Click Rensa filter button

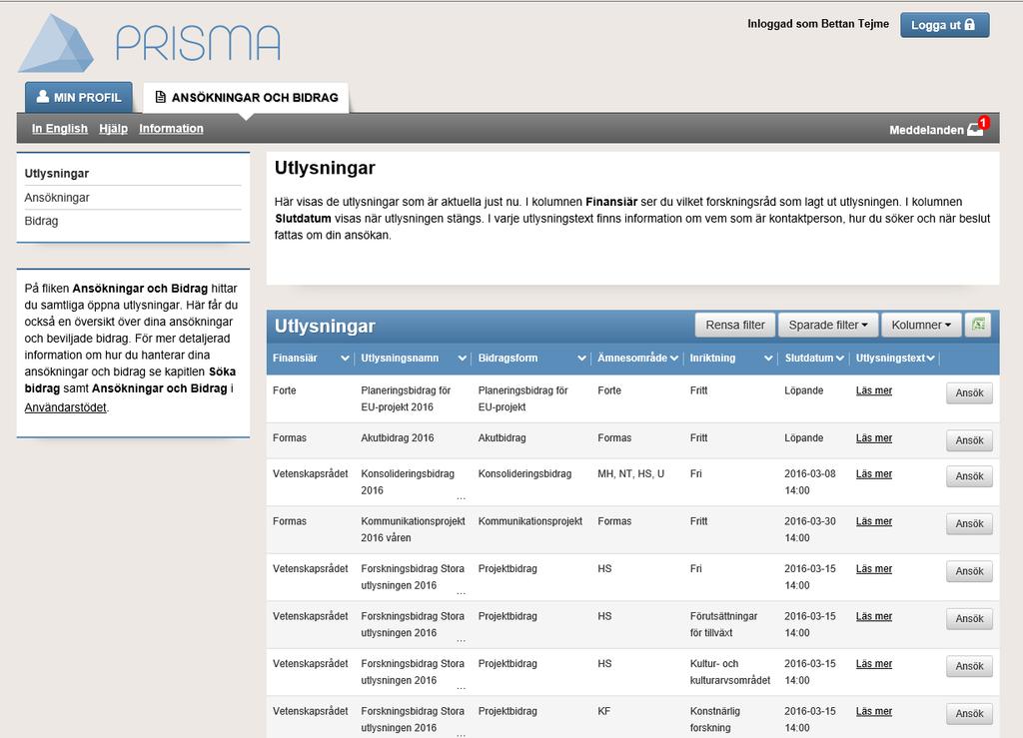(x=735, y=325)
